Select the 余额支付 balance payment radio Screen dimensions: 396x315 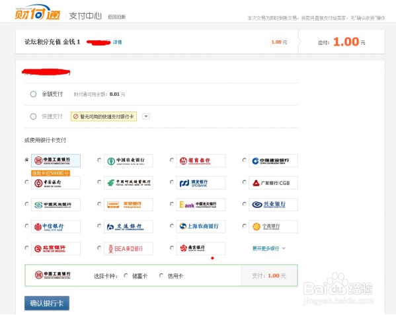click(x=33, y=94)
